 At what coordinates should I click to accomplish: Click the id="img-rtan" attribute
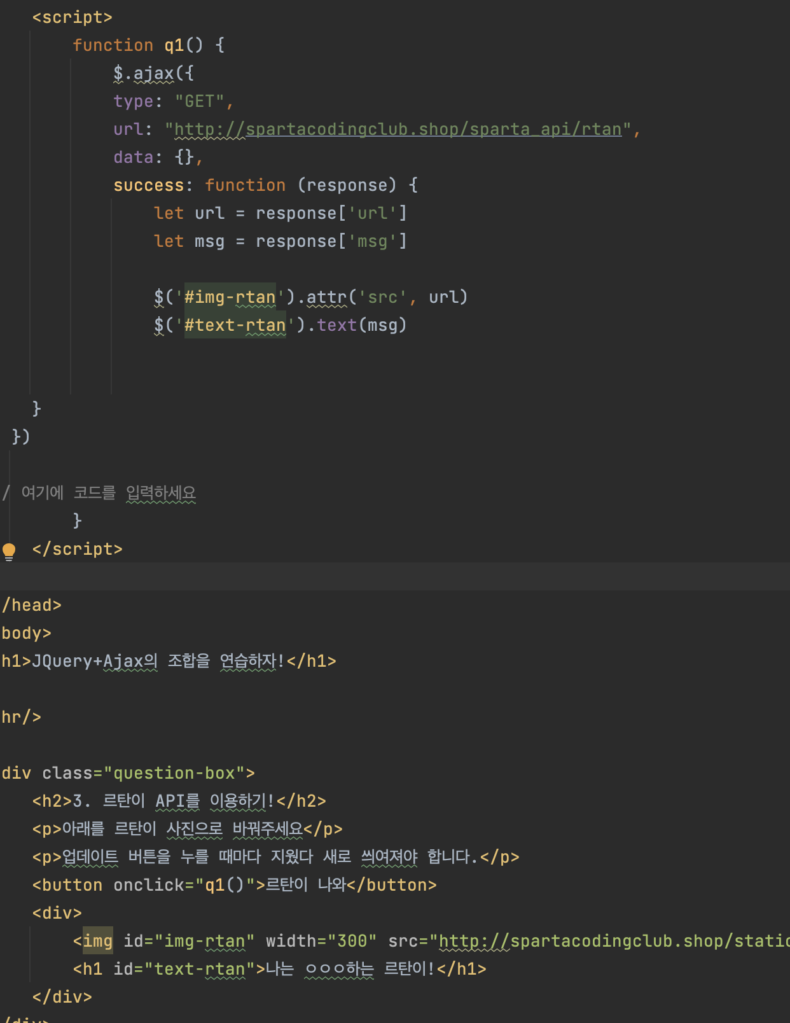[189, 941]
